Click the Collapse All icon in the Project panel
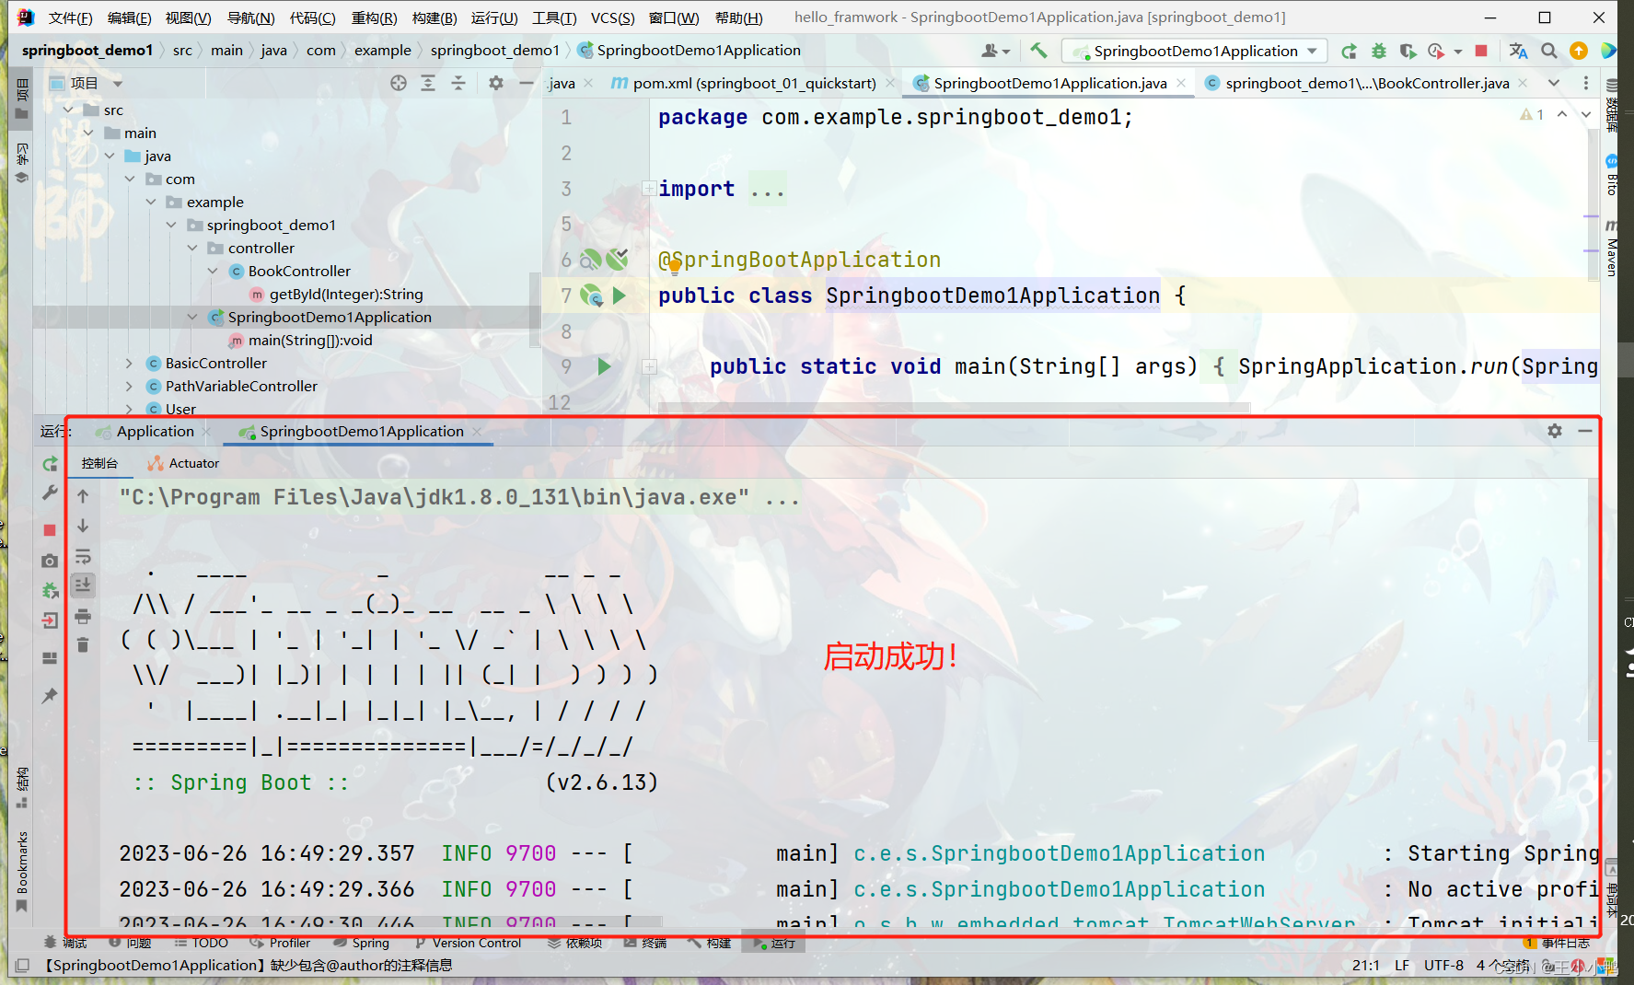This screenshot has height=985, width=1634. 458,83
